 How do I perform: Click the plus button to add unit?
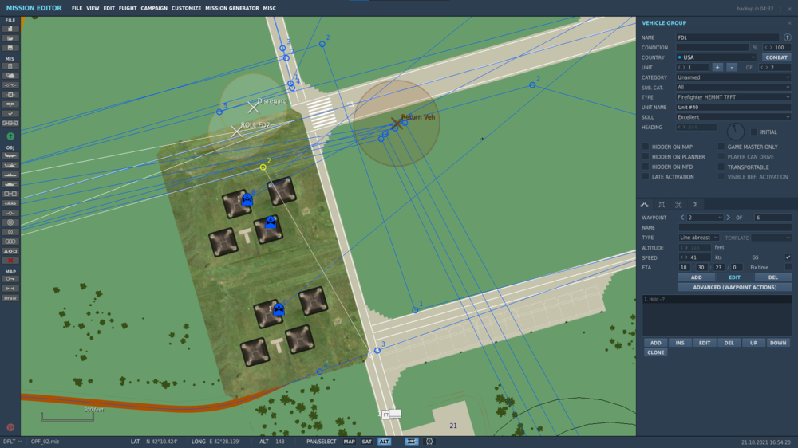[x=717, y=67]
